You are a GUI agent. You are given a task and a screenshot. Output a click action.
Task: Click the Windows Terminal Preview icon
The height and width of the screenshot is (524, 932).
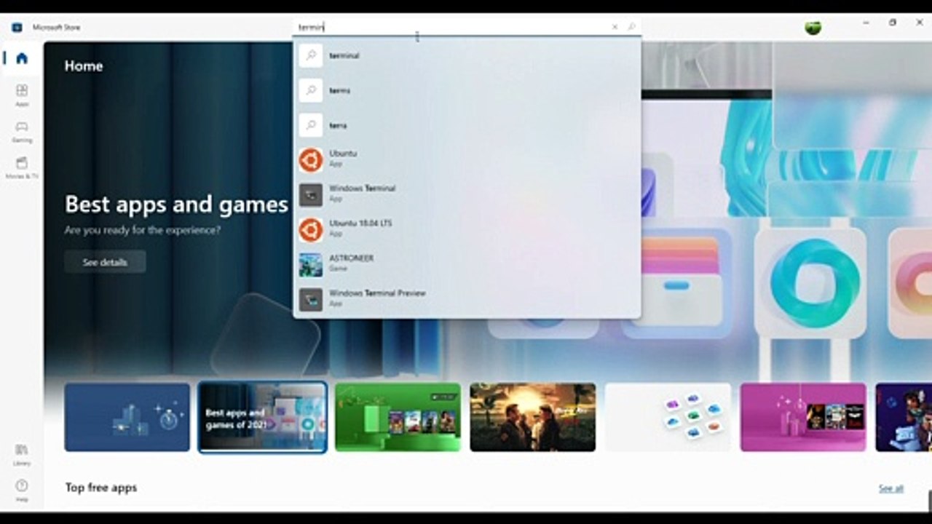tap(311, 300)
